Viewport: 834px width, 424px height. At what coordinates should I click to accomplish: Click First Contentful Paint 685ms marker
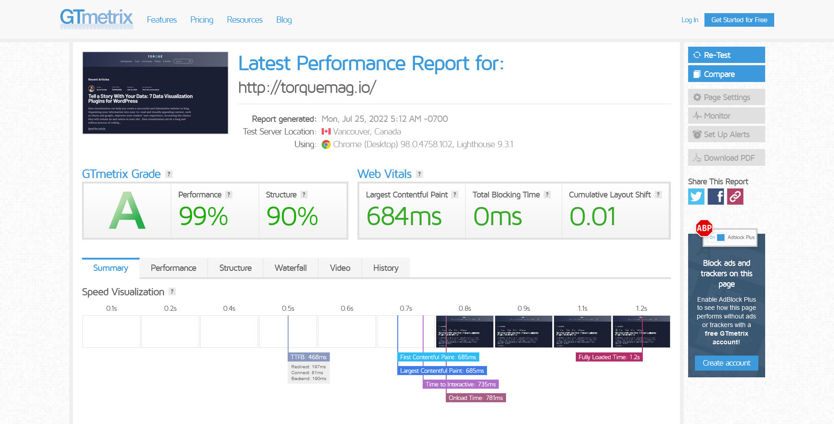click(x=438, y=357)
